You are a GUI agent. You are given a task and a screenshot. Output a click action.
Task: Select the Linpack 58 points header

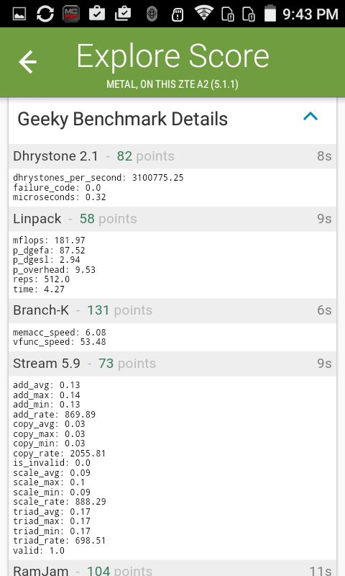pyautogui.click(x=172, y=219)
